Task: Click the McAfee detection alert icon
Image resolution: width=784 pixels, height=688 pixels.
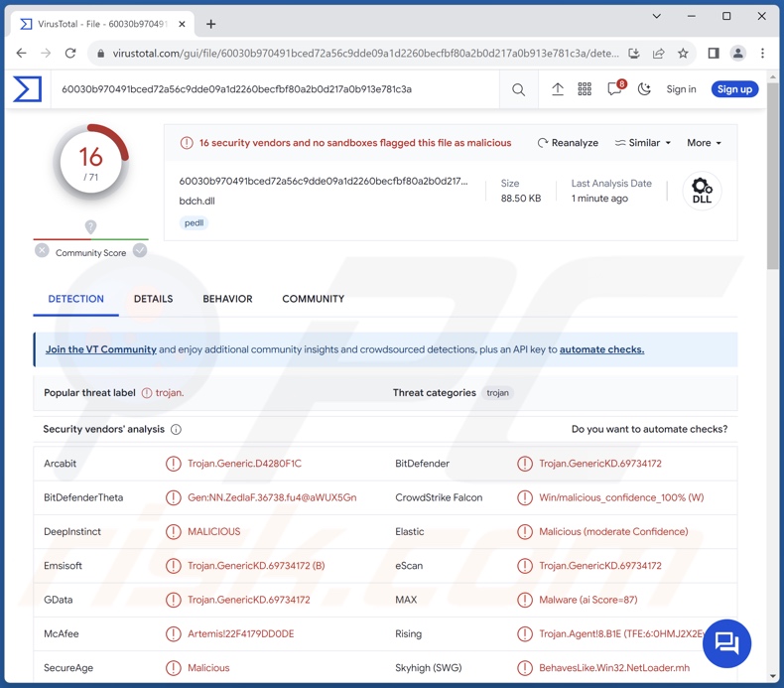Action: (x=173, y=634)
